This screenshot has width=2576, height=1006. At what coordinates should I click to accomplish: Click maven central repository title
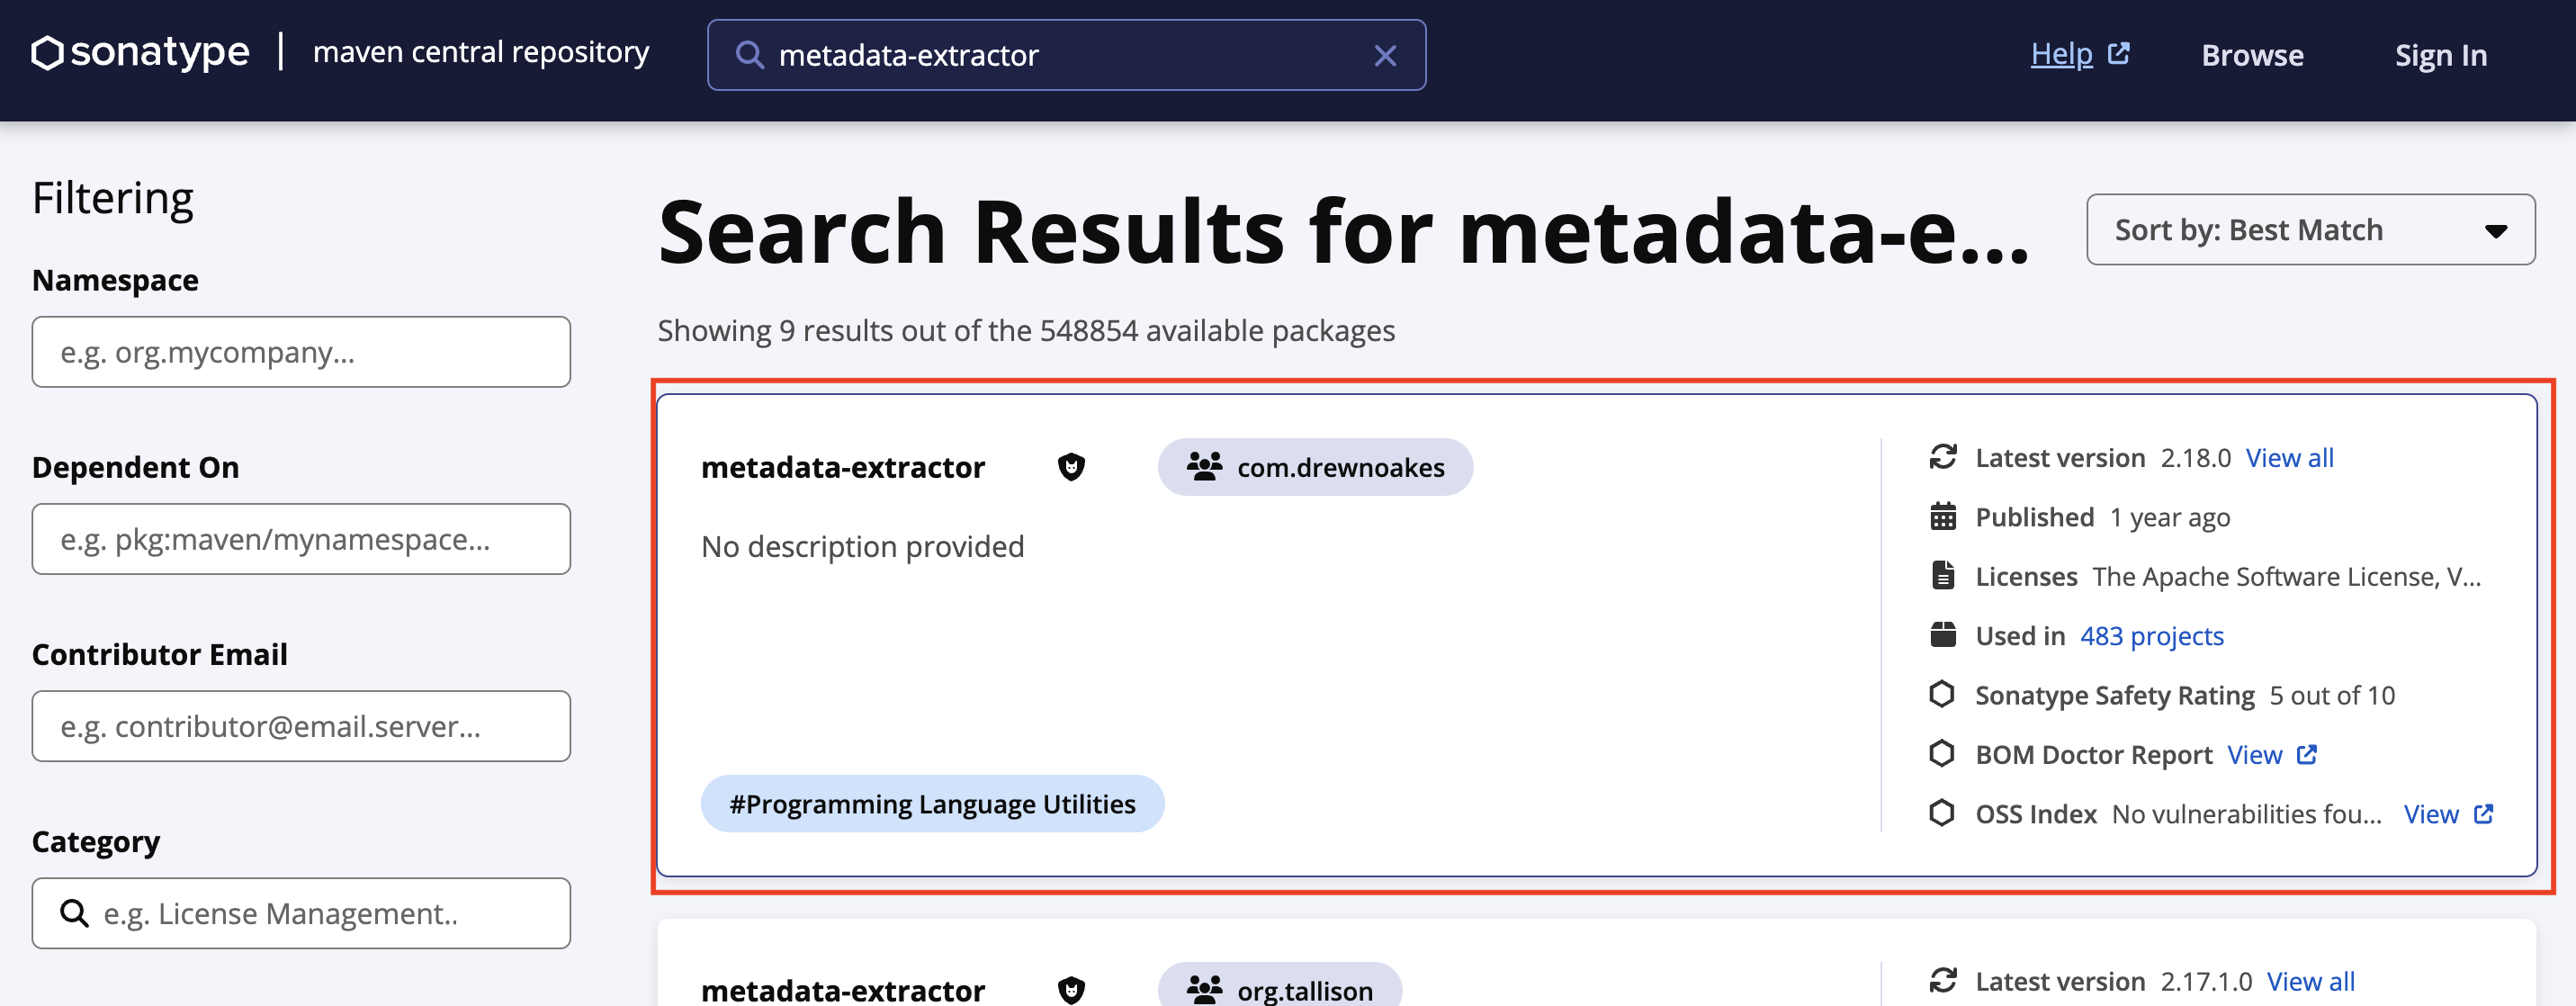click(x=481, y=52)
